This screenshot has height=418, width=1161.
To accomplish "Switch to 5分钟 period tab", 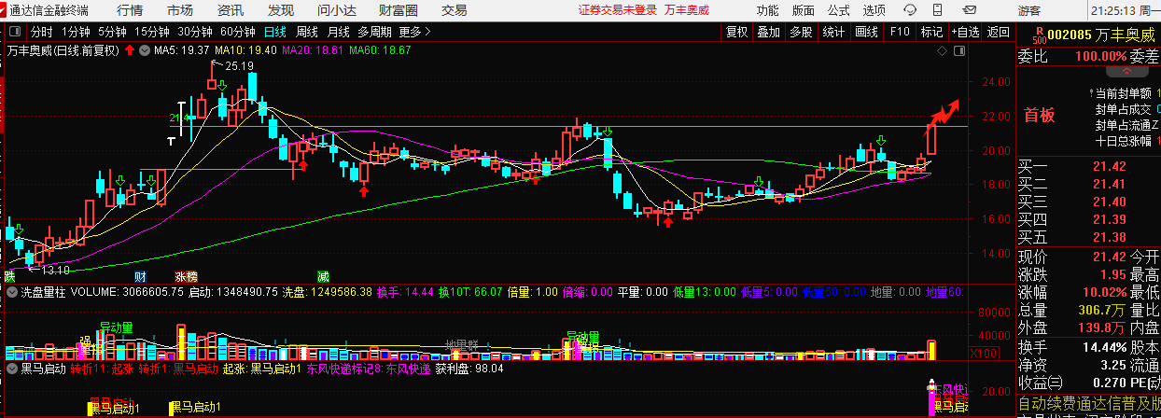I will pos(112,31).
